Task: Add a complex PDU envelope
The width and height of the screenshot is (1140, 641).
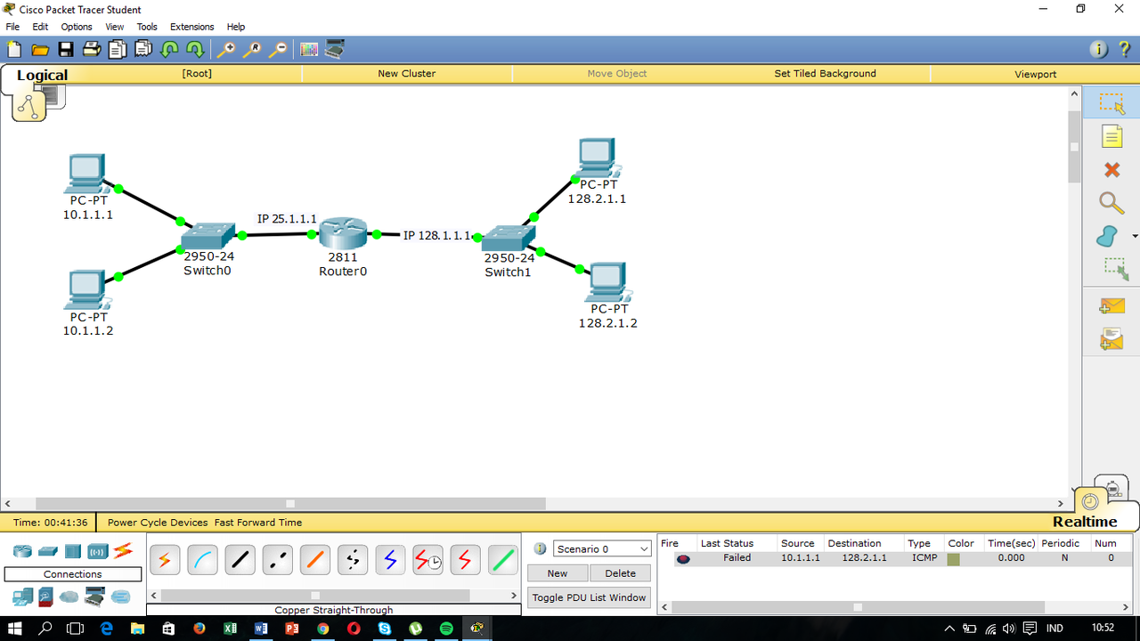Action: pos(1111,339)
